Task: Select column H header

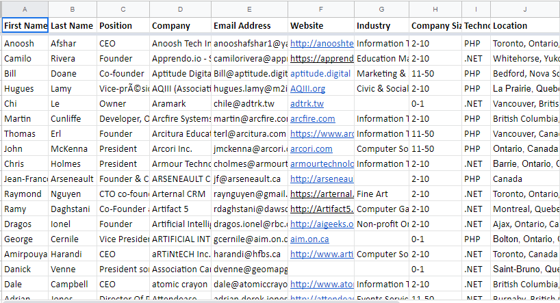Action: (435, 10)
